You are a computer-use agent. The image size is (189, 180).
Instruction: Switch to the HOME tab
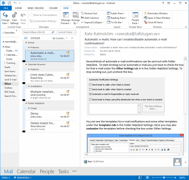click(18, 8)
